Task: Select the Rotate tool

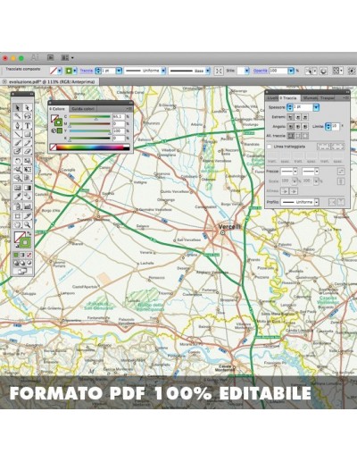Action: (18, 161)
